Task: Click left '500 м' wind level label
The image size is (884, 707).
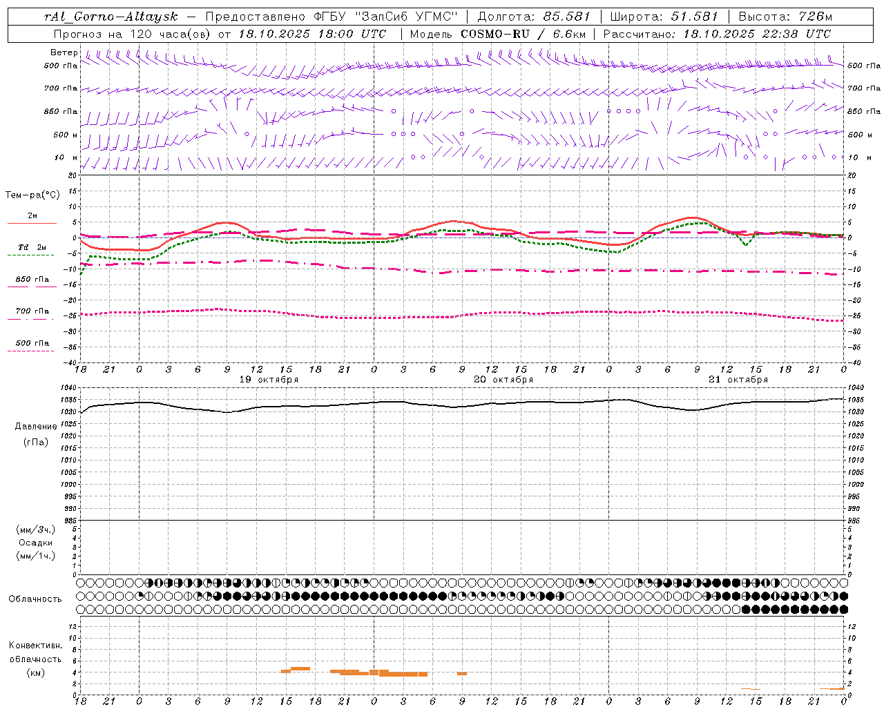Action: click(x=66, y=135)
